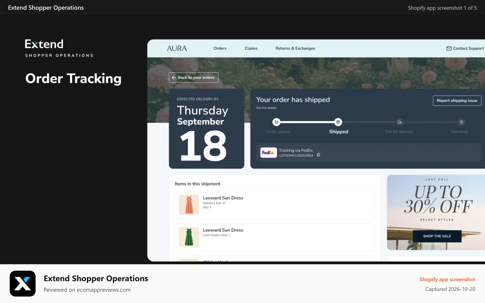
Task: Click the green Leeward Sun Dress thumbnail
Action: tap(189, 237)
